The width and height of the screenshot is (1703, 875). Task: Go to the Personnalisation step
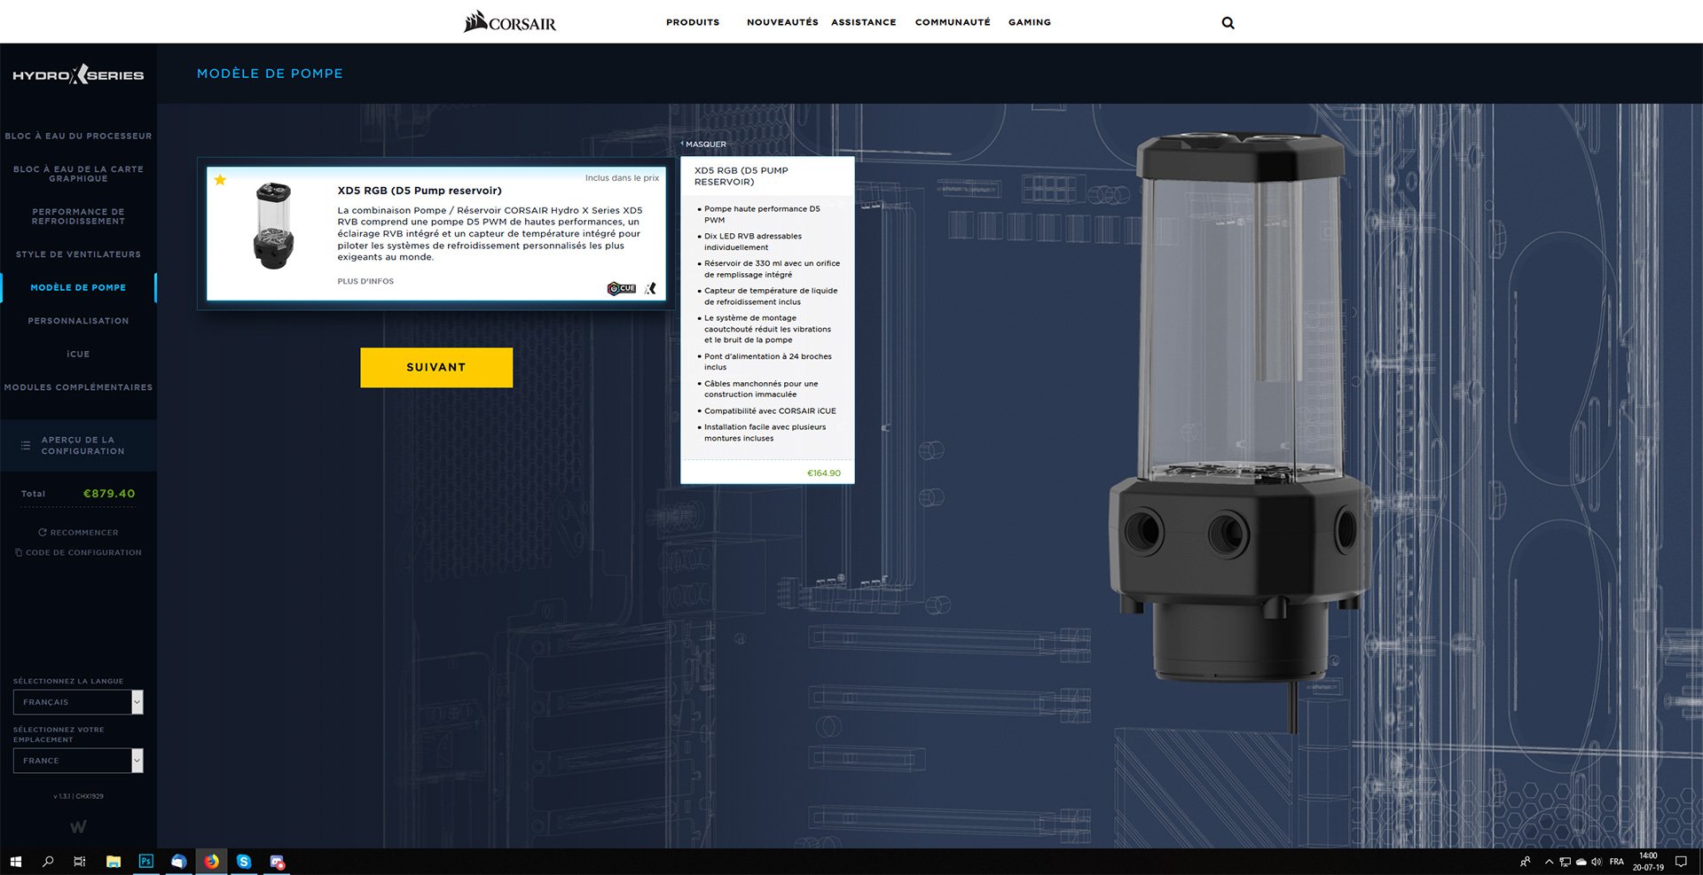(x=78, y=321)
